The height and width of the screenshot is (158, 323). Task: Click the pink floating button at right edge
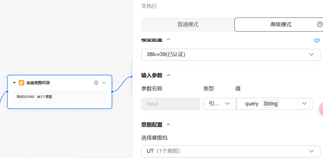point(321,109)
